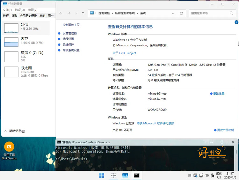Select the 以太网 Ethernet graph
Image resolution: width=239 pixels, height=180 pixels.
click(11, 72)
